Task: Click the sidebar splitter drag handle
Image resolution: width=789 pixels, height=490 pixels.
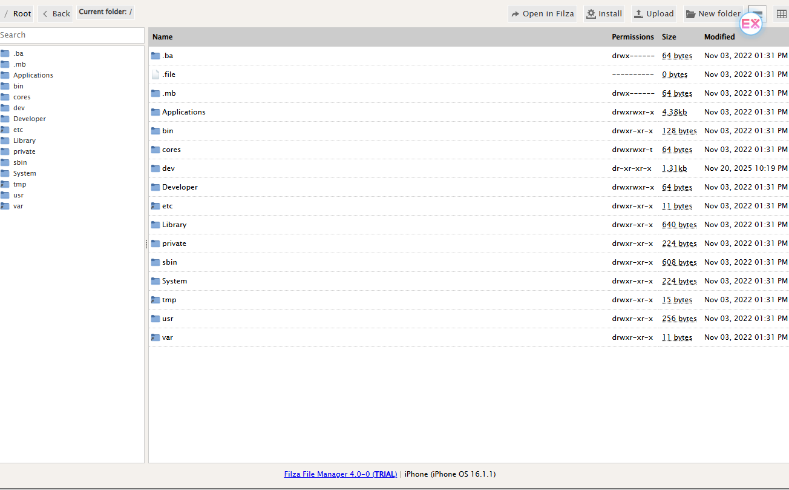Action: pyautogui.click(x=146, y=244)
